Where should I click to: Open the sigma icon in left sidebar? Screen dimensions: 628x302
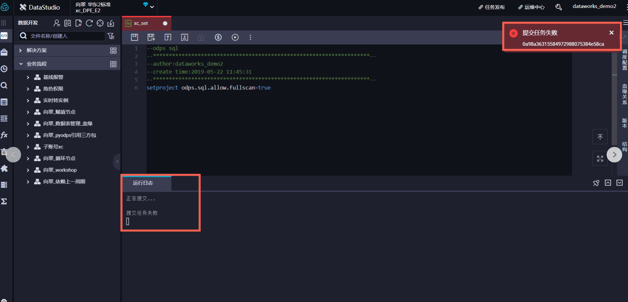(4, 201)
